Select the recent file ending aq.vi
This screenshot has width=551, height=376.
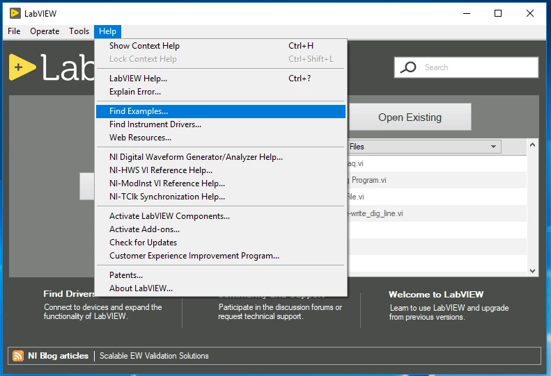pos(437,163)
